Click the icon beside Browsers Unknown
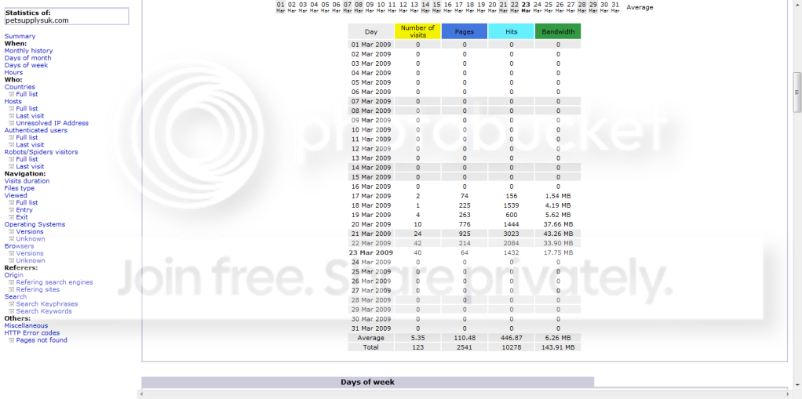Screen dimensions: 802x399 (x=11, y=260)
